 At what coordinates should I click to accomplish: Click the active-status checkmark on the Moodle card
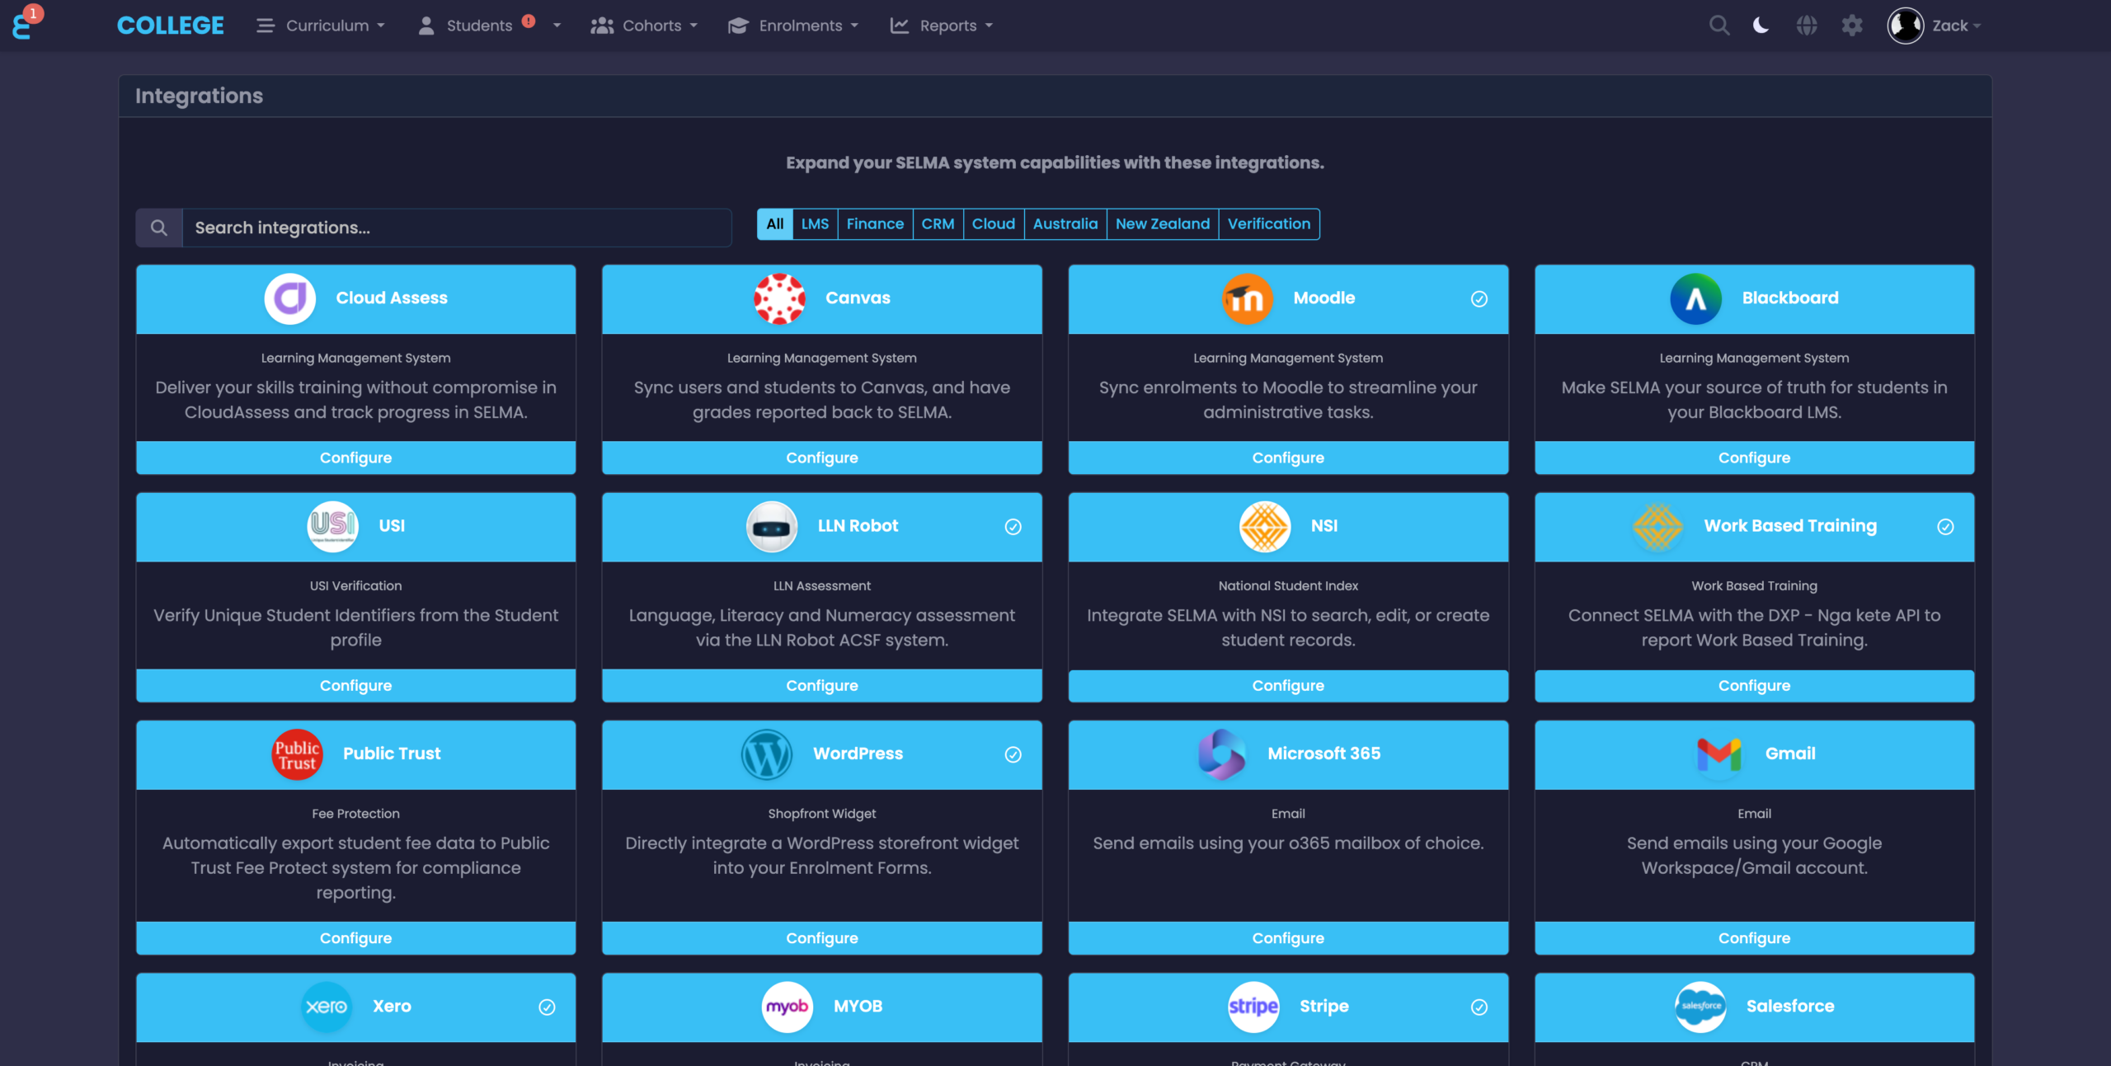[x=1478, y=299]
